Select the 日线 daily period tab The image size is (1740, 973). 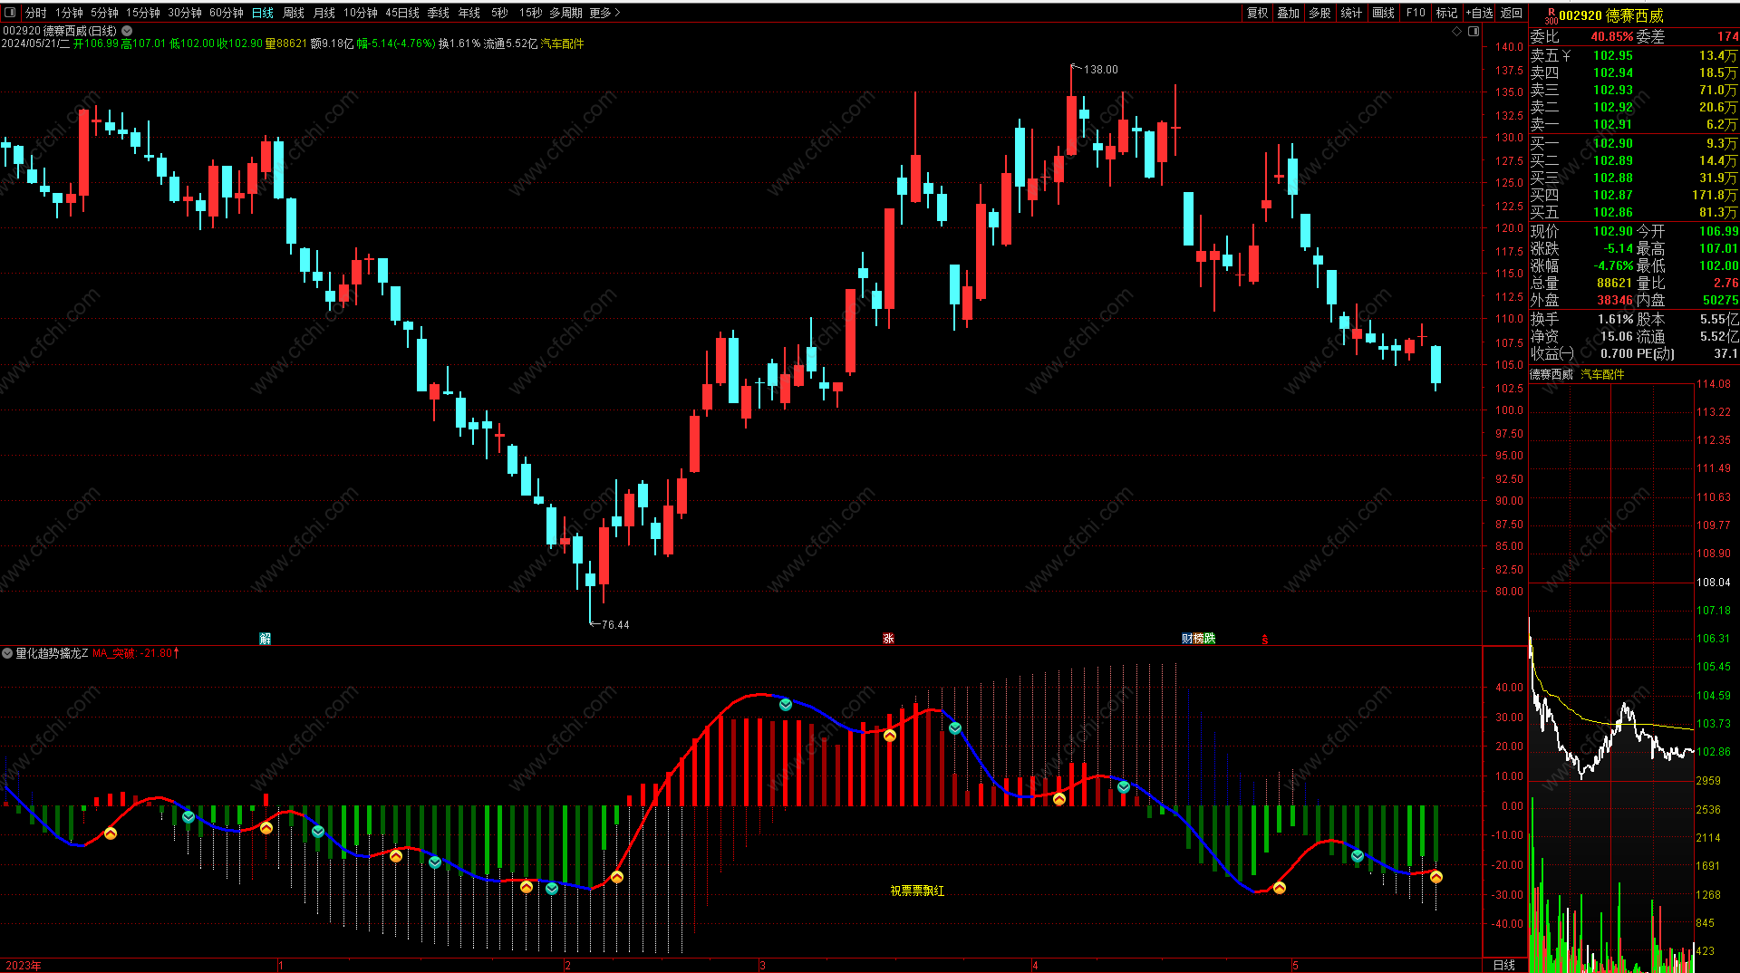click(263, 13)
